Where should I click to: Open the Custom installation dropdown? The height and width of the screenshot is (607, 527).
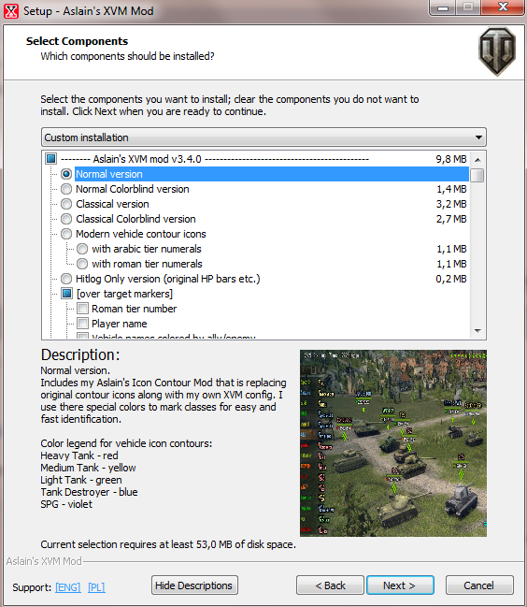click(263, 137)
